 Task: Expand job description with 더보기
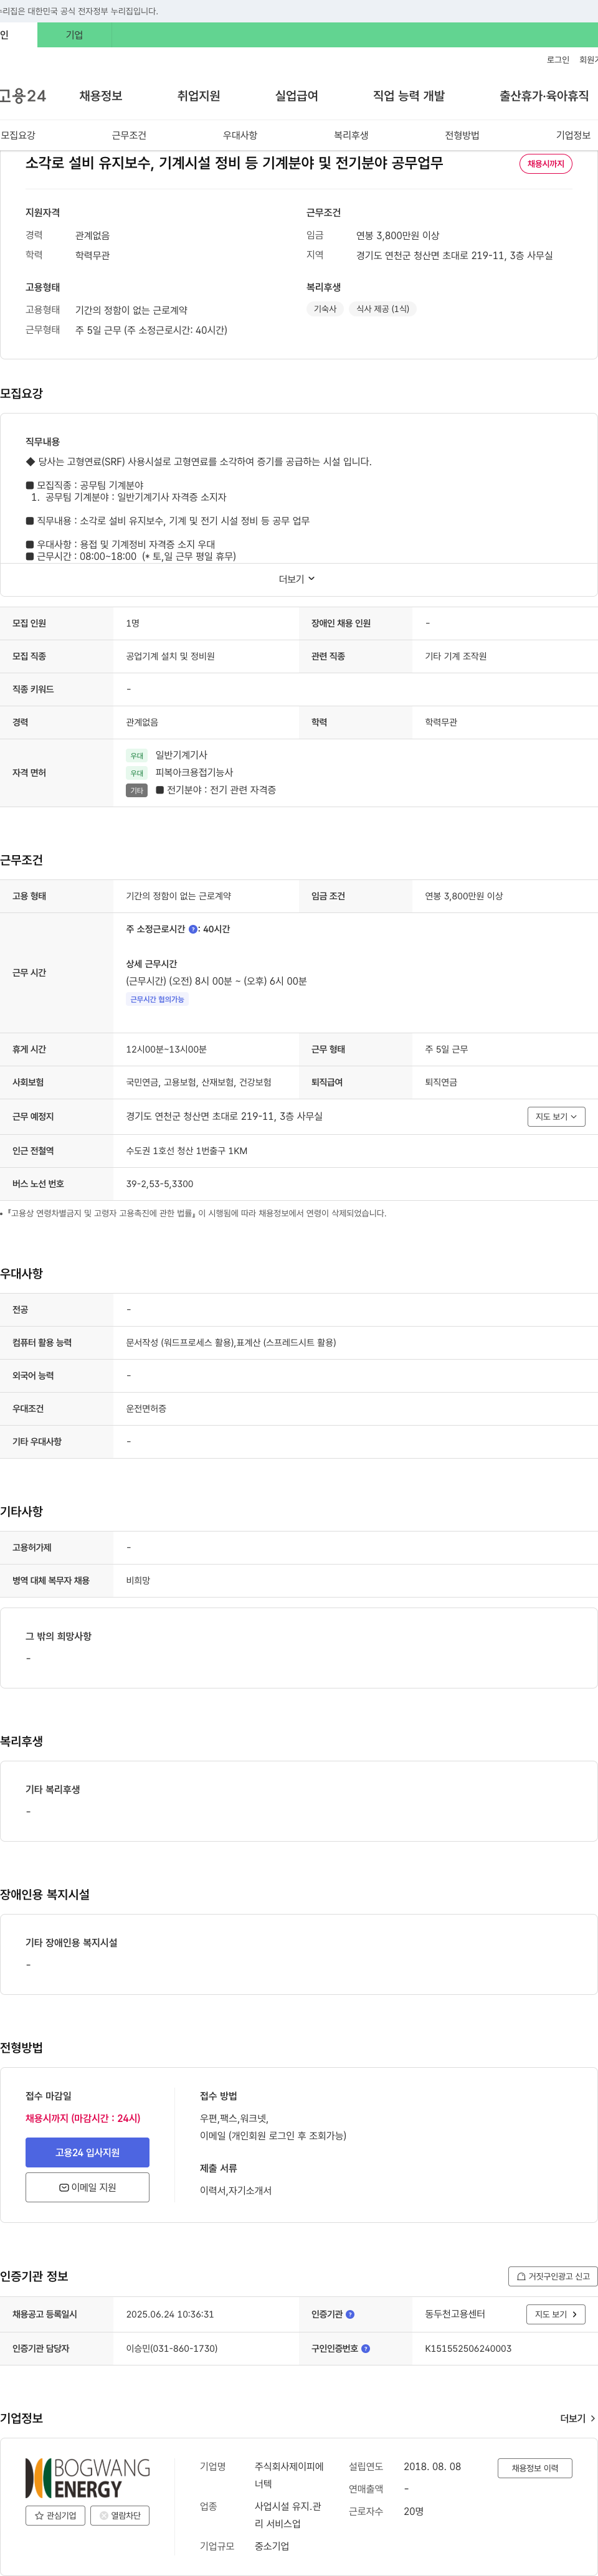click(297, 579)
